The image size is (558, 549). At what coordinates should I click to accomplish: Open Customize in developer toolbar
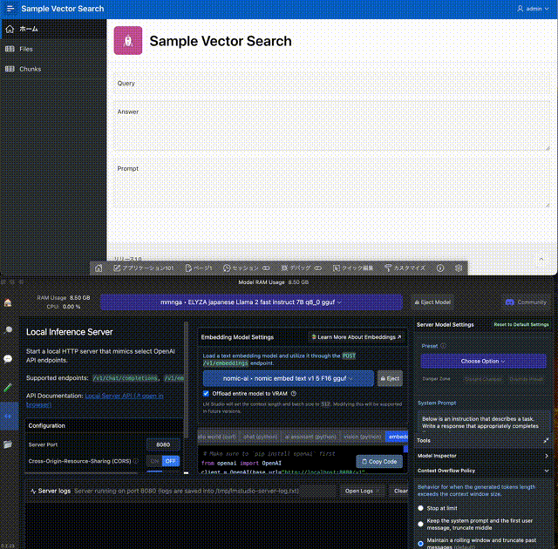[405, 268]
